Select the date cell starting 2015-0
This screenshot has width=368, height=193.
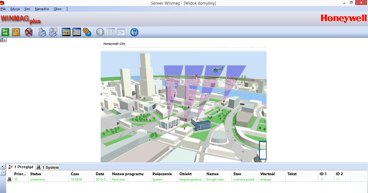pyautogui.click(x=102, y=179)
